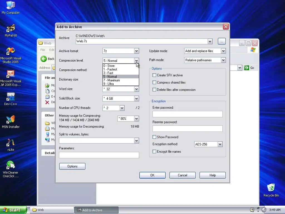Select the Dev-C++ desktop shortcut
This screenshot has width=285, height=214.
click(x=11, y=99)
